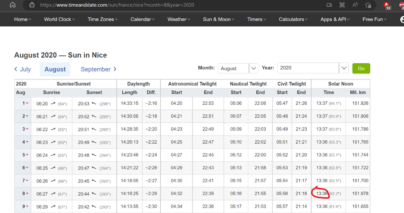Open the Calculators menu

pos(293,19)
